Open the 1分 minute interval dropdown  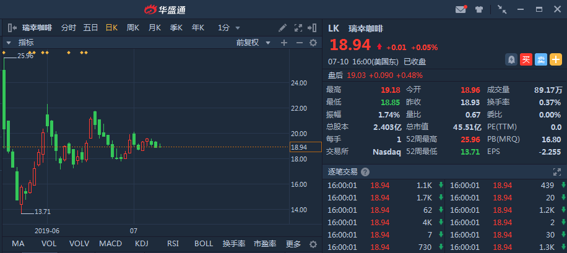(229, 28)
